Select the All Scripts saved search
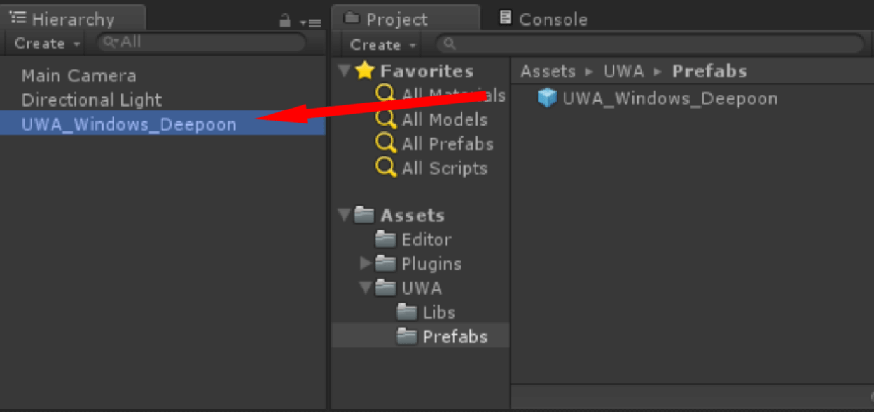The image size is (874, 412). point(444,168)
